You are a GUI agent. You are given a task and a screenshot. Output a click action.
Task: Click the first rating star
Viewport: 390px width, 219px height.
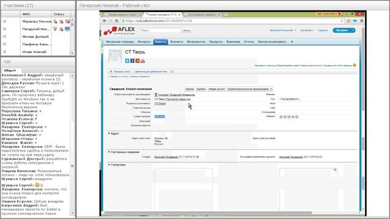pos(281,117)
